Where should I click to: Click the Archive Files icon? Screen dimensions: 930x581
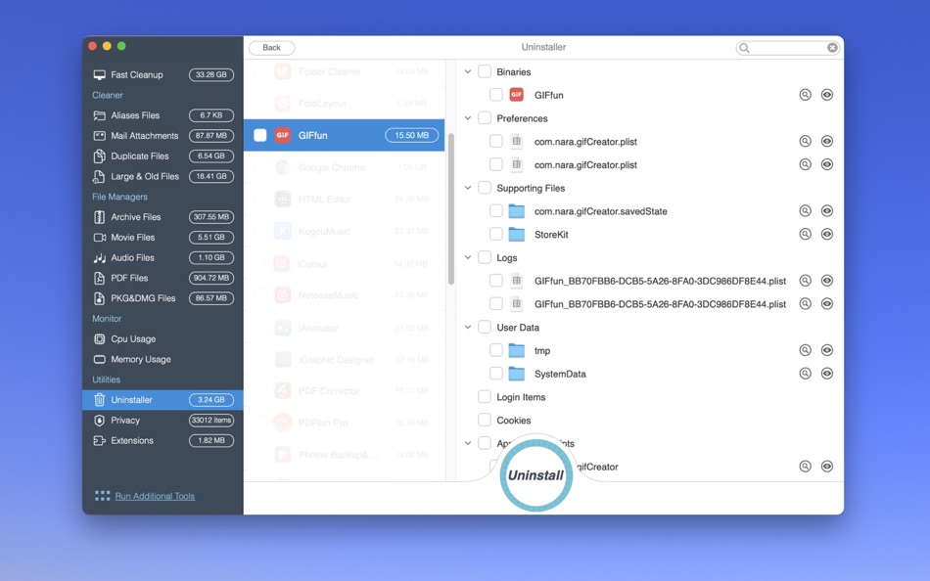[x=99, y=217]
